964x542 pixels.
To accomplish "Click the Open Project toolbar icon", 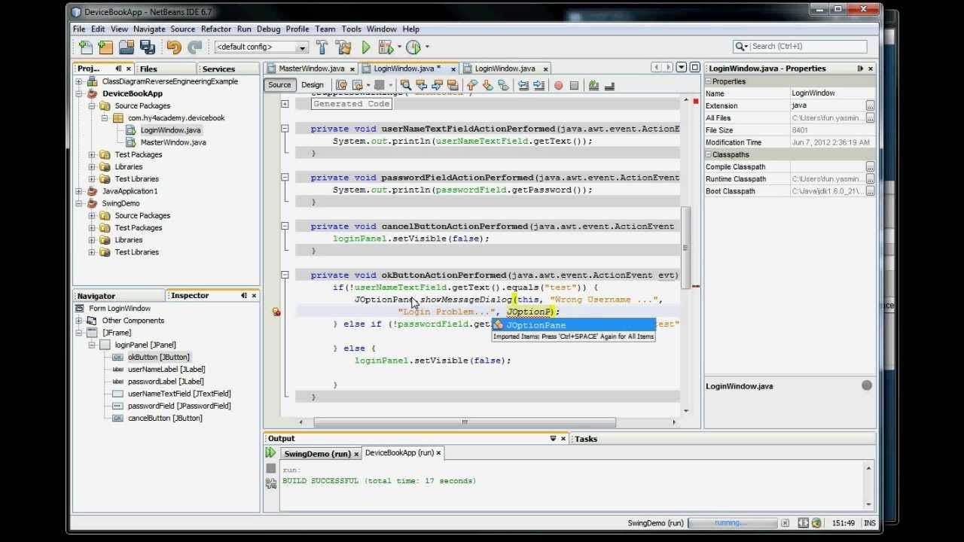I will coord(127,47).
